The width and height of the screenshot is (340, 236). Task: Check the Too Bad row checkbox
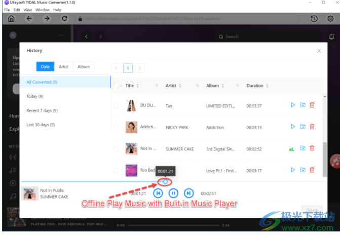click(x=116, y=171)
